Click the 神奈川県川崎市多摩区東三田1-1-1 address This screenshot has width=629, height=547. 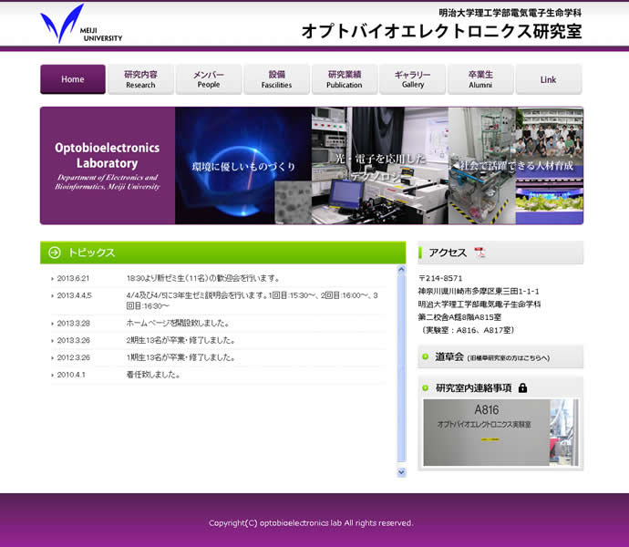[x=479, y=291]
